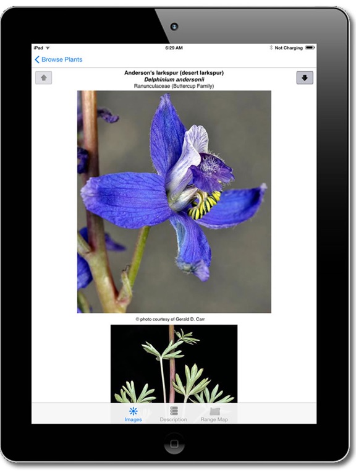The image size is (356, 475).
Task: Tap the 6:29 AM clock
Action: (174, 48)
